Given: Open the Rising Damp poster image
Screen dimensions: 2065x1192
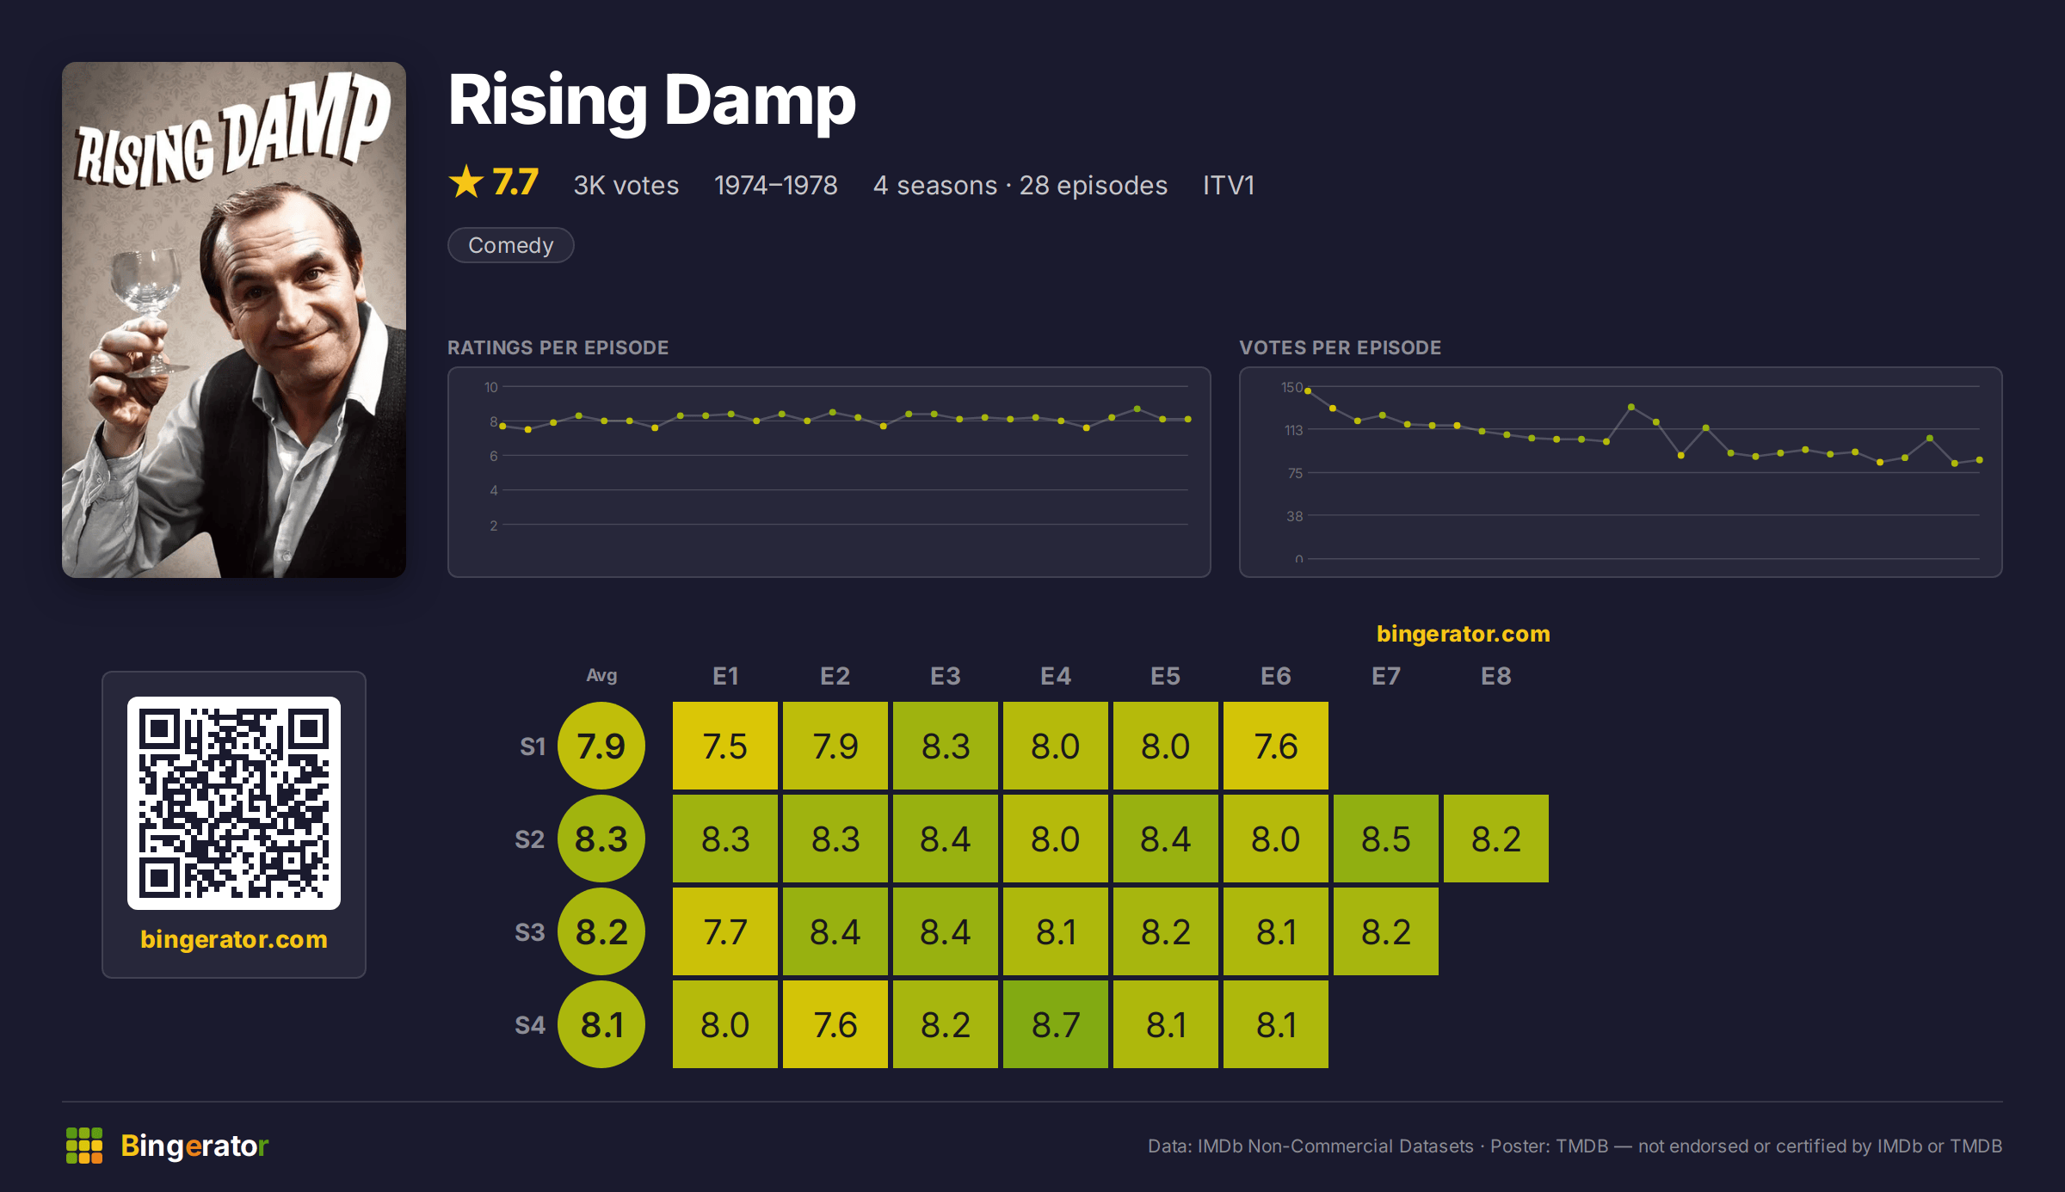Looking at the screenshot, I should click(x=234, y=320).
